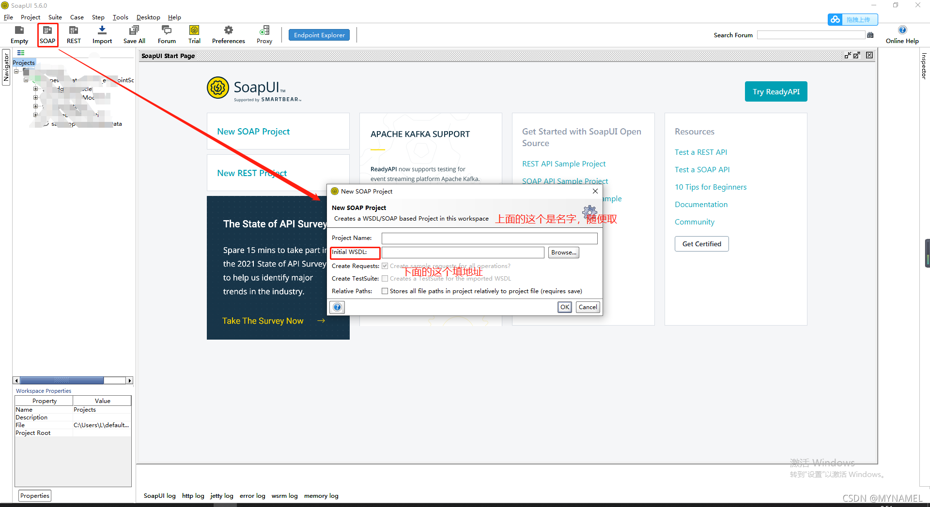Viewport: 930px width, 507px height.
Task: Click the Search Forum input field
Action: pyautogui.click(x=811, y=35)
